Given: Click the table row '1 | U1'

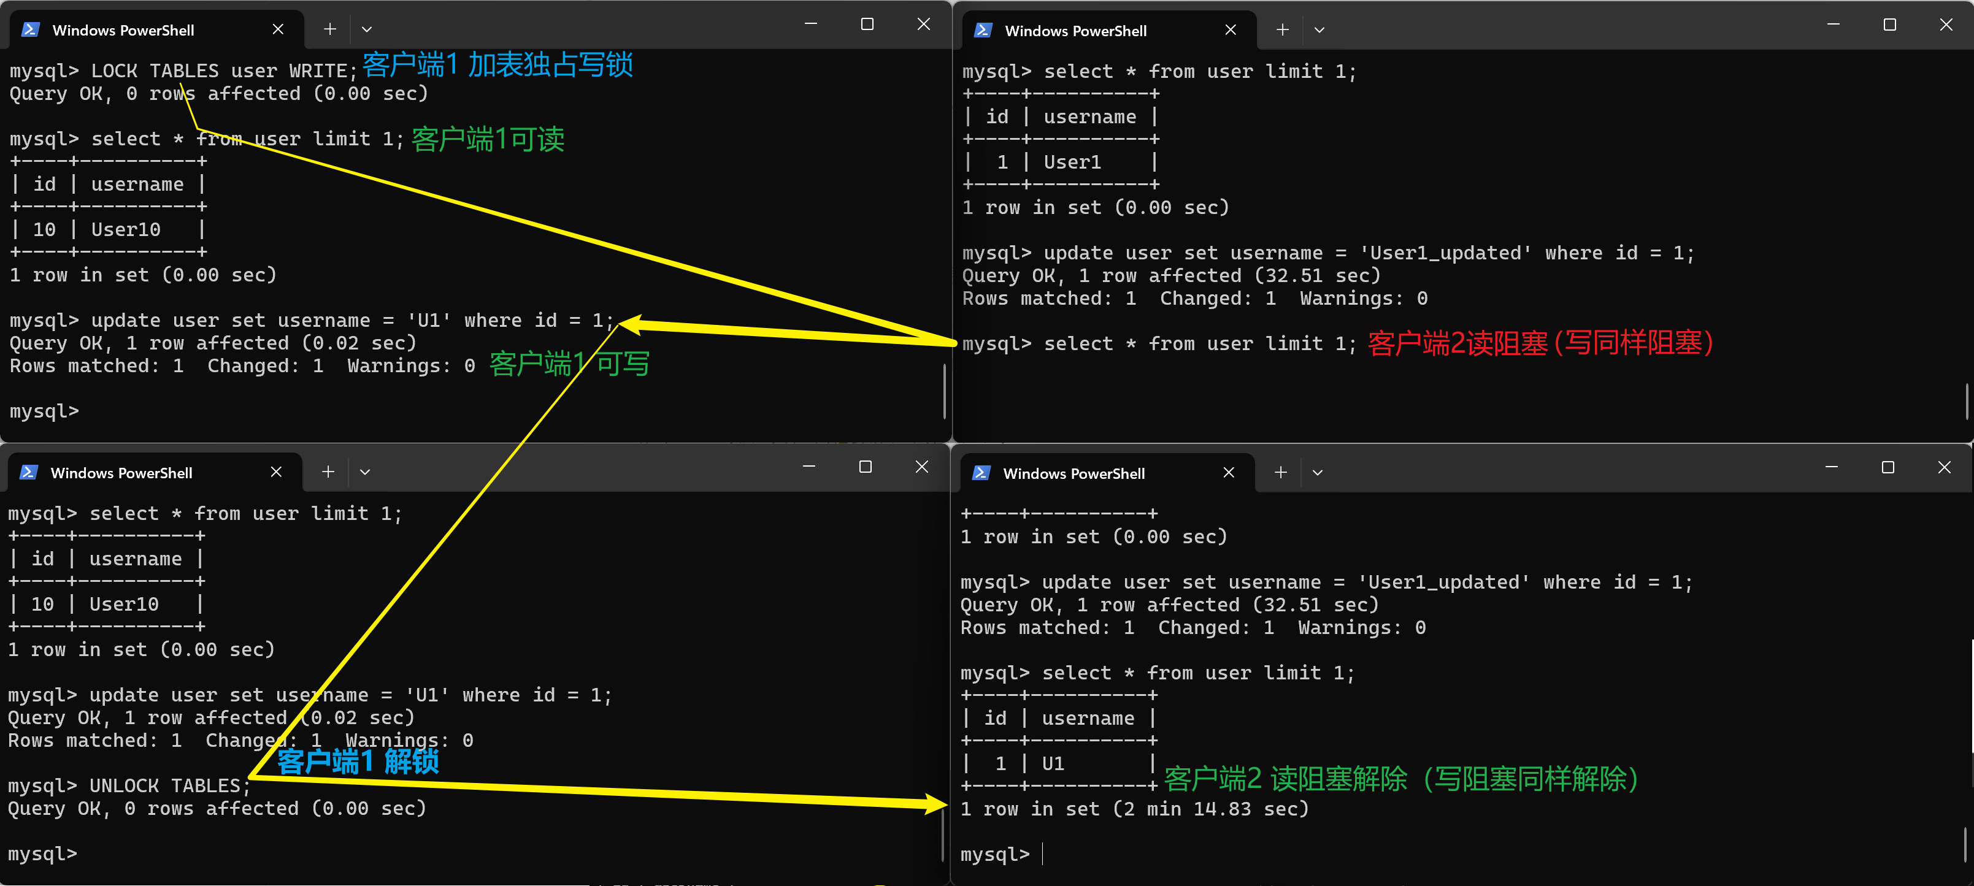Looking at the screenshot, I should click(1059, 763).
